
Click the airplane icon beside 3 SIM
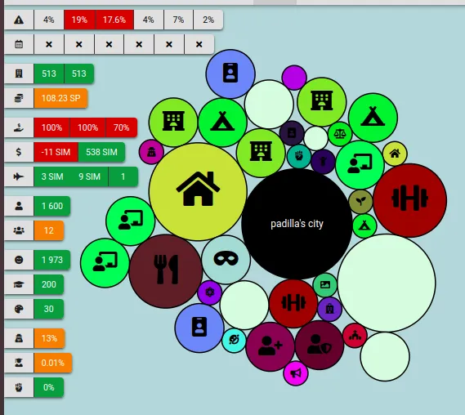pos(19,176)
